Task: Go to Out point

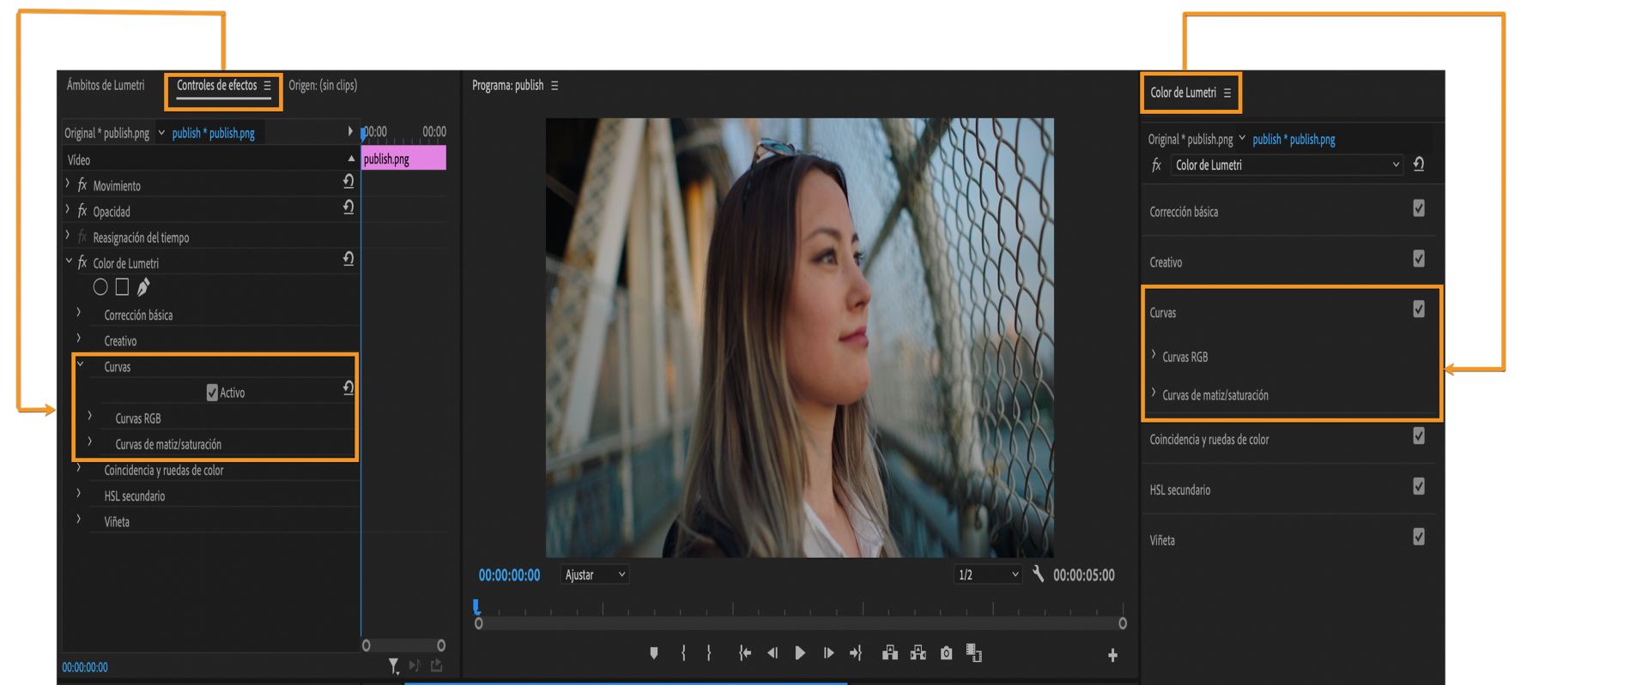Action: [x=856, y=653]
